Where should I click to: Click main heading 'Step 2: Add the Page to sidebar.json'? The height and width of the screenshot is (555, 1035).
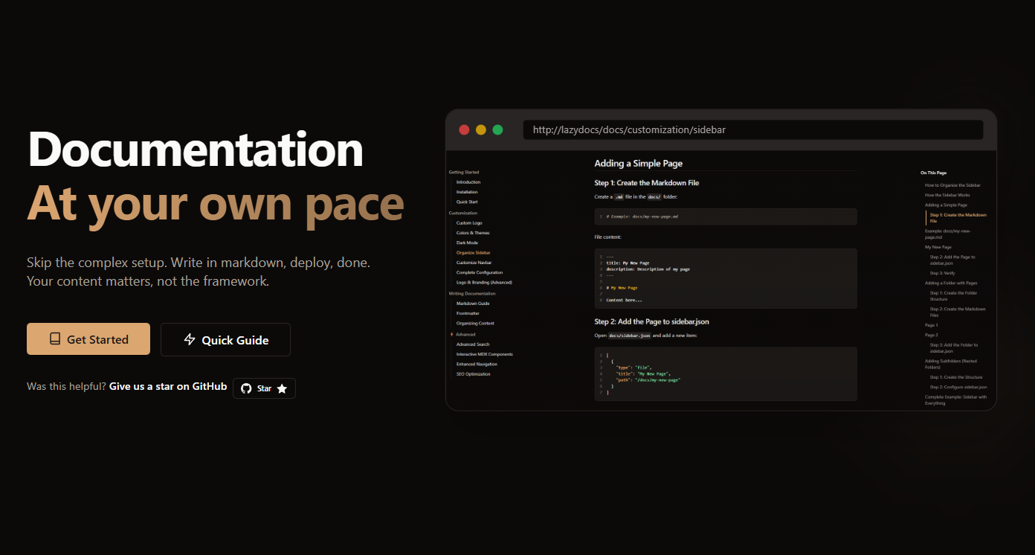tap(652, 321)
